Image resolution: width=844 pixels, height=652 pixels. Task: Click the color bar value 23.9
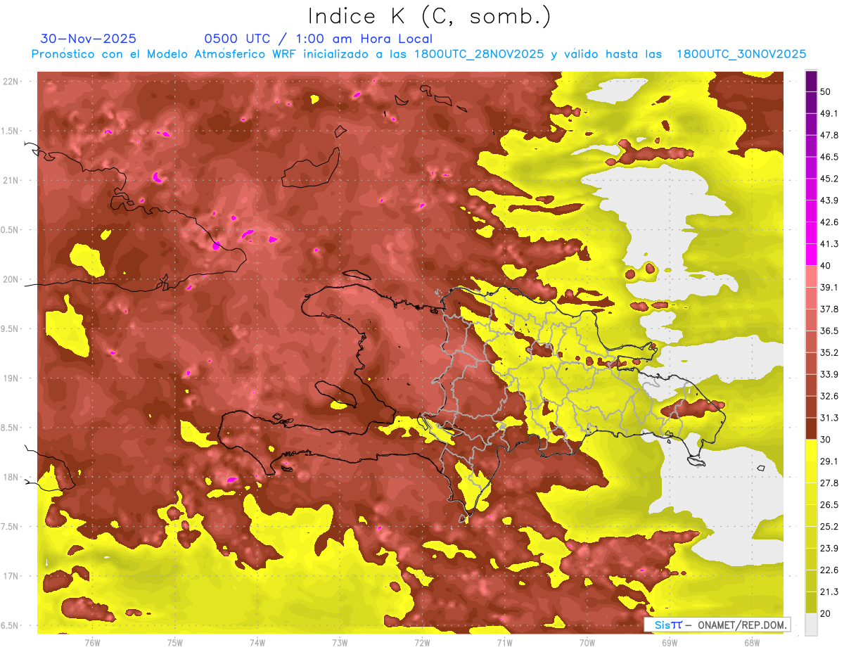point(829,549)
